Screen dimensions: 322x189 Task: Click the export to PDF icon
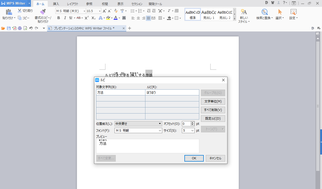(x=14, y=28)
